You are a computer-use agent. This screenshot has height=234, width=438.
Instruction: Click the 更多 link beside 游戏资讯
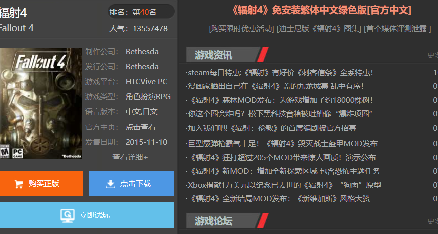(432, 55)
